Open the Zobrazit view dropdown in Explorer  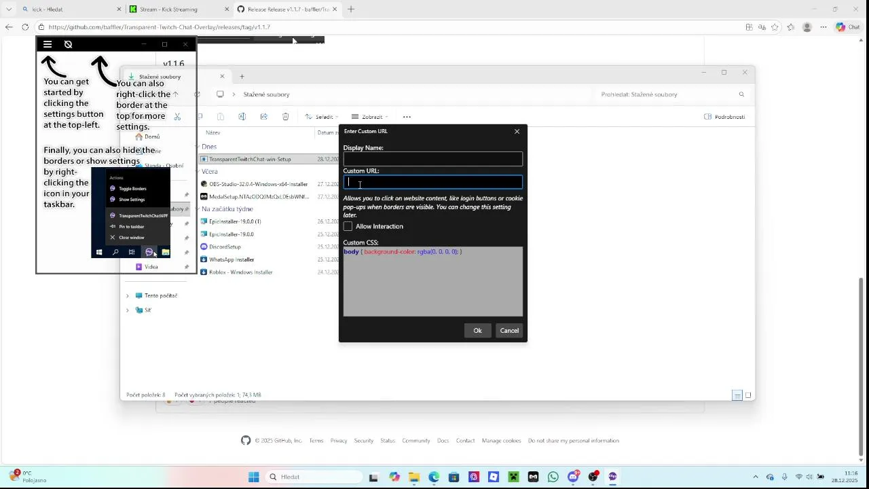[x=369, y=117]
